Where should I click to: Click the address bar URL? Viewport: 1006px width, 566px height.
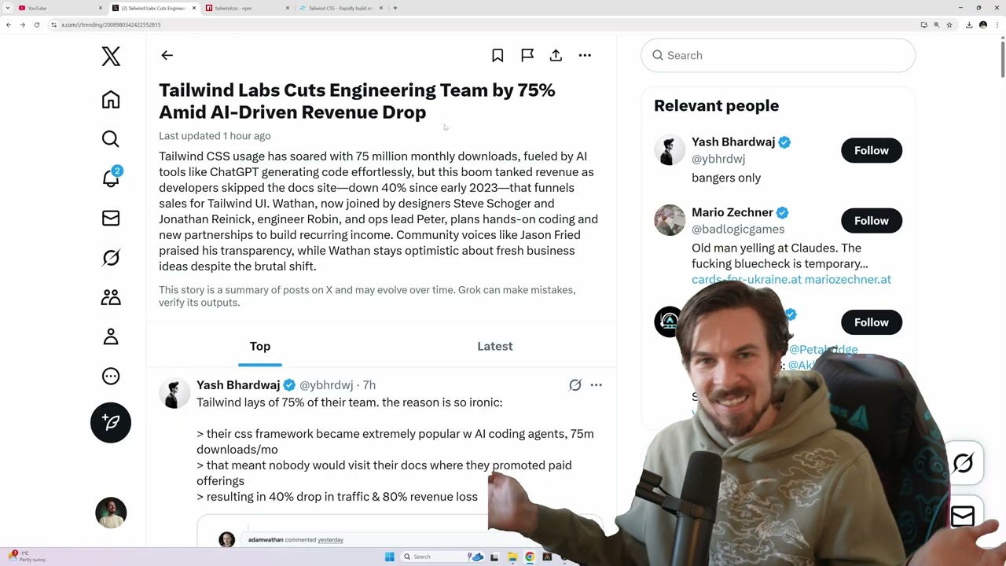[111, 24]
